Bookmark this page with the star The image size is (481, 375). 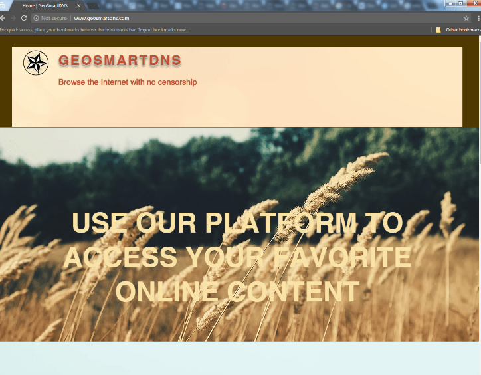[466, 18]
